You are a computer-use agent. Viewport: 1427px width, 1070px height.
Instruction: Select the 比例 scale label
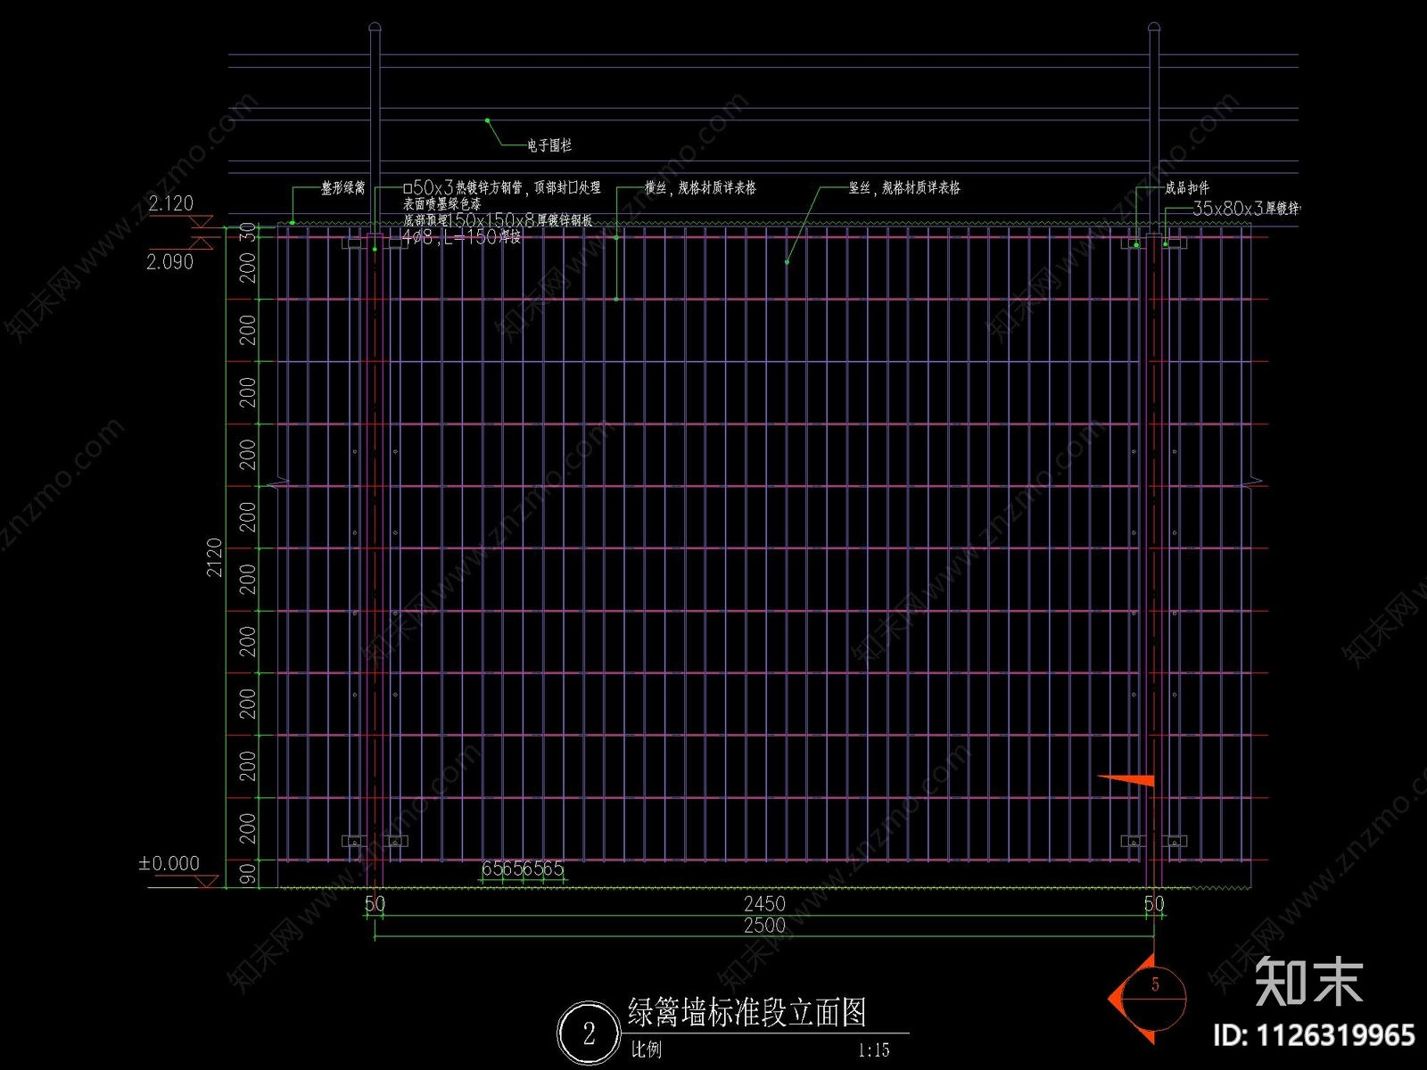(x=647, y=1049)
